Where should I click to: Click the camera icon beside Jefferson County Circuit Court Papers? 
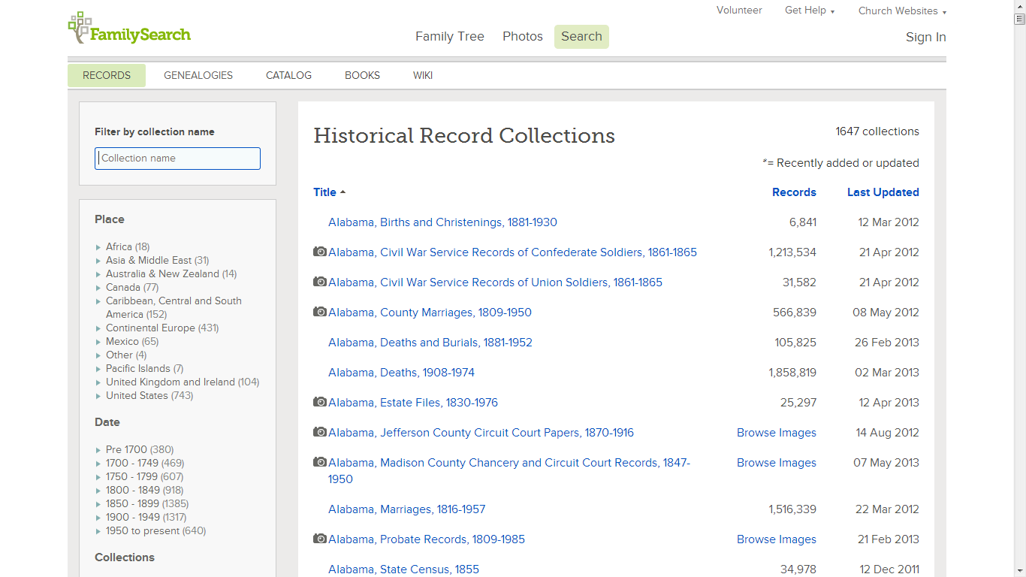[x=319, y=432]
